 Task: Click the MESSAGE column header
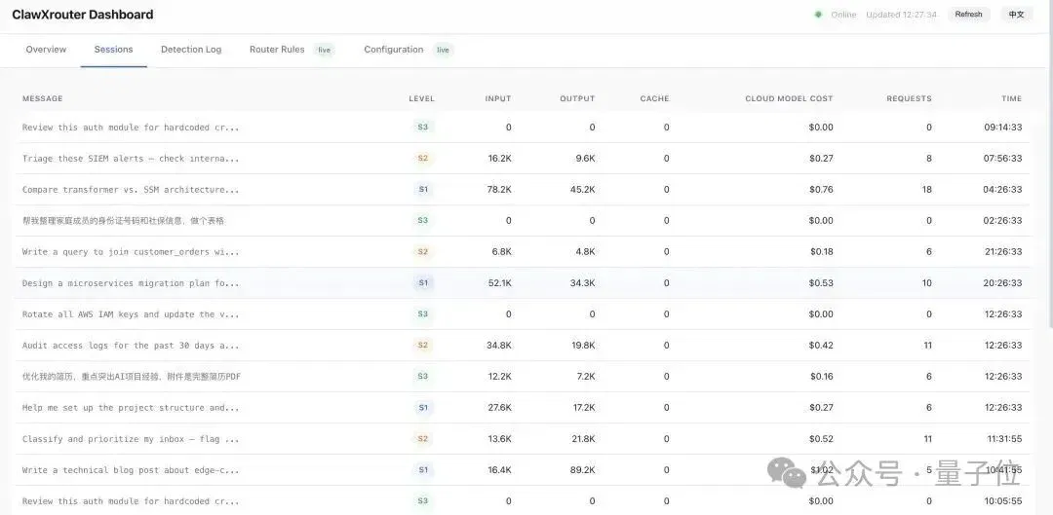(x=42, y=98)
